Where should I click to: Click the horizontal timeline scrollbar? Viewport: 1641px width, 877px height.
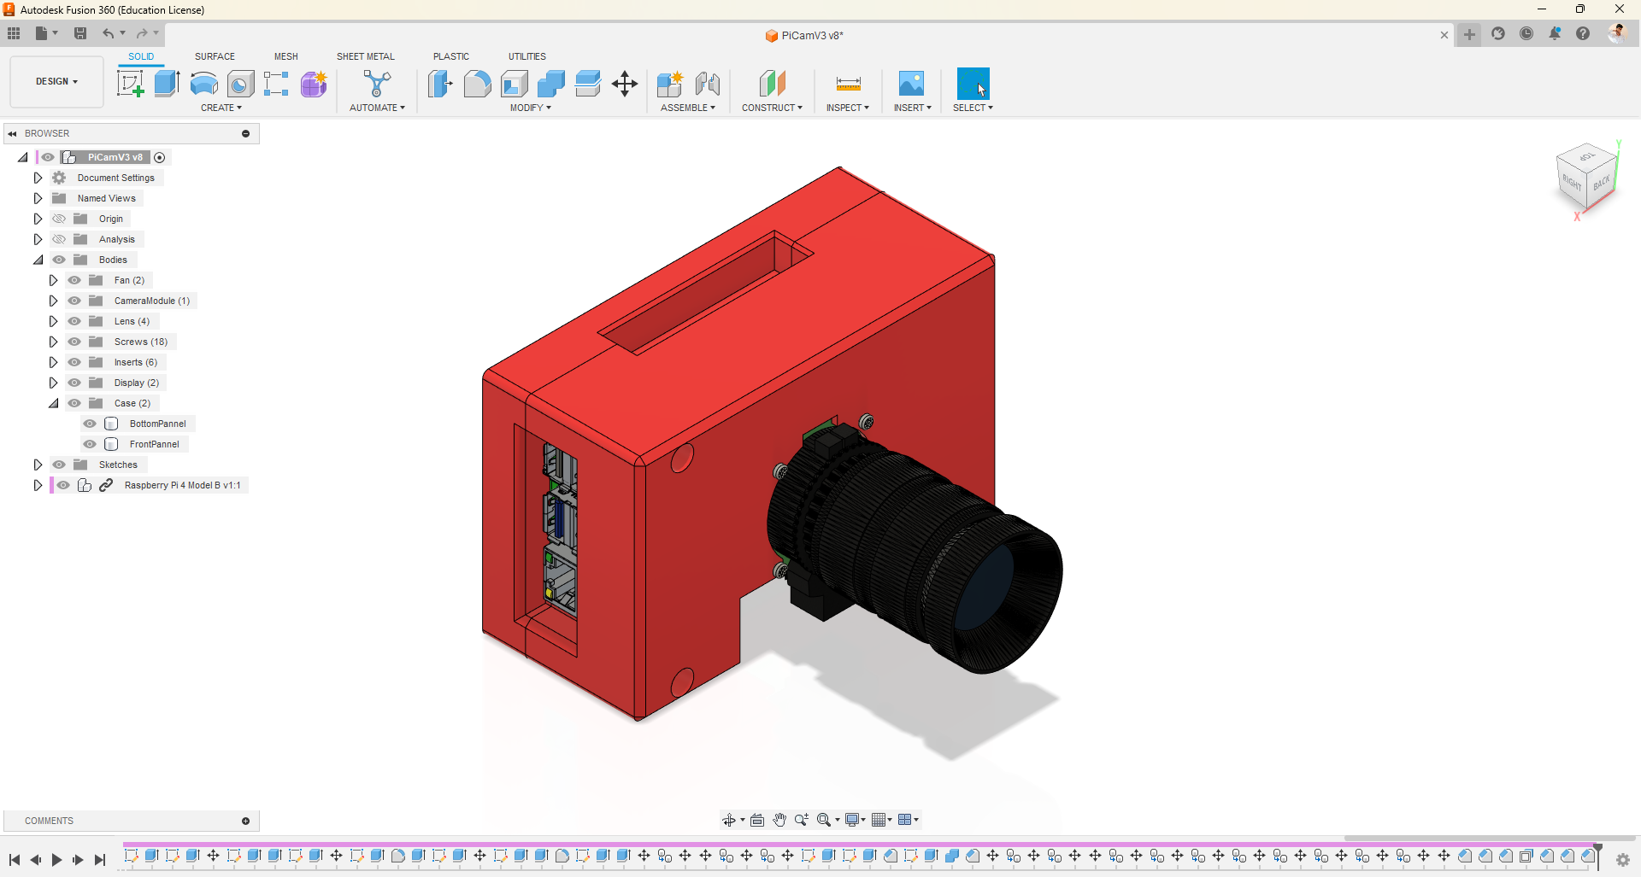coord(1490,839)
